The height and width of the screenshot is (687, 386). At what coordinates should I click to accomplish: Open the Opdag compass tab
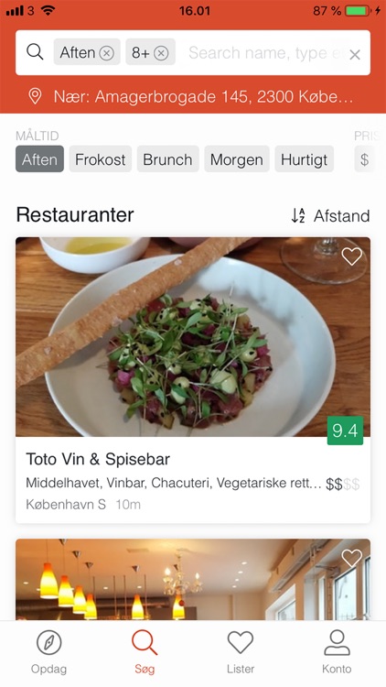(49, 652)
